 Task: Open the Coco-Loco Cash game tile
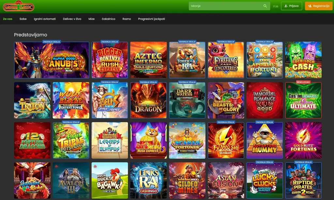[303, 60]
